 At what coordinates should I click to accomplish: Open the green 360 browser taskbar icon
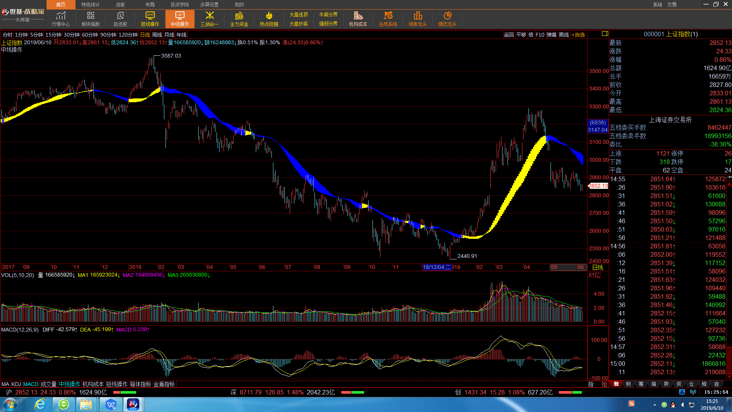(x=64, y=404)
